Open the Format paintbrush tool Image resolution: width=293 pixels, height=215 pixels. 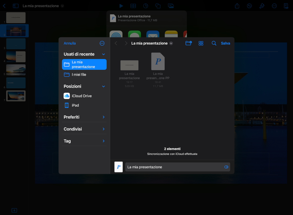[262, 6]
